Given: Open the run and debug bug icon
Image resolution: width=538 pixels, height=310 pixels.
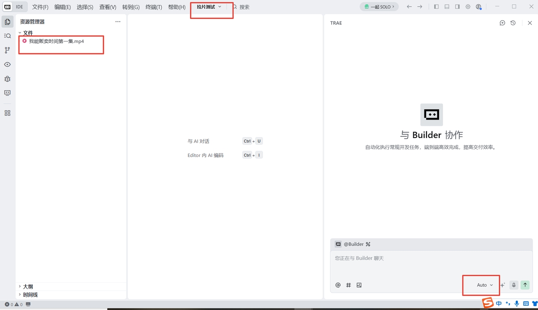Looking at the screenshot, I should 8,79.
